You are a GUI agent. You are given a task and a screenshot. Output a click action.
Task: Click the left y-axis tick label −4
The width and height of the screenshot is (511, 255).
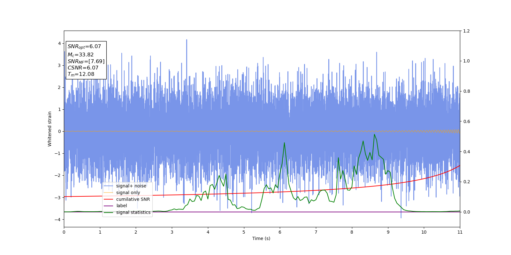pyautogui.click(x=58, y=220)
